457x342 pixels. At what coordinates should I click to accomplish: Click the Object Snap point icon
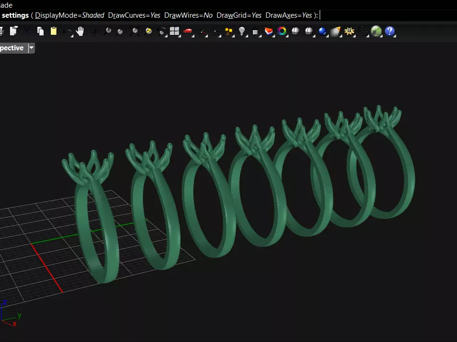pyautogui.click(x=216, y=32)
